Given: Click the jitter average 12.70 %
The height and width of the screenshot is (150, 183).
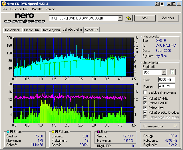Looking at the screenshot, I should pos(128,136).
